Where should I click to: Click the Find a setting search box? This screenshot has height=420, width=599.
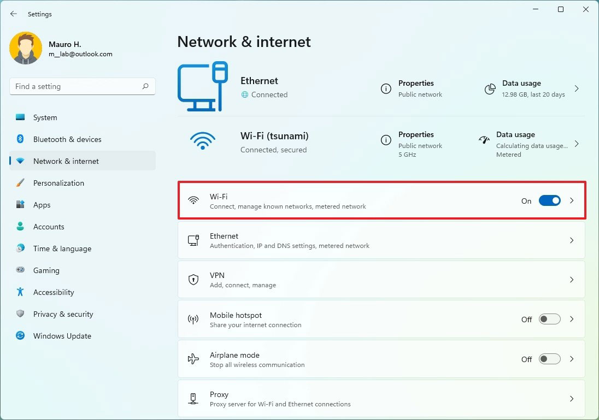[x=83, y=86]
